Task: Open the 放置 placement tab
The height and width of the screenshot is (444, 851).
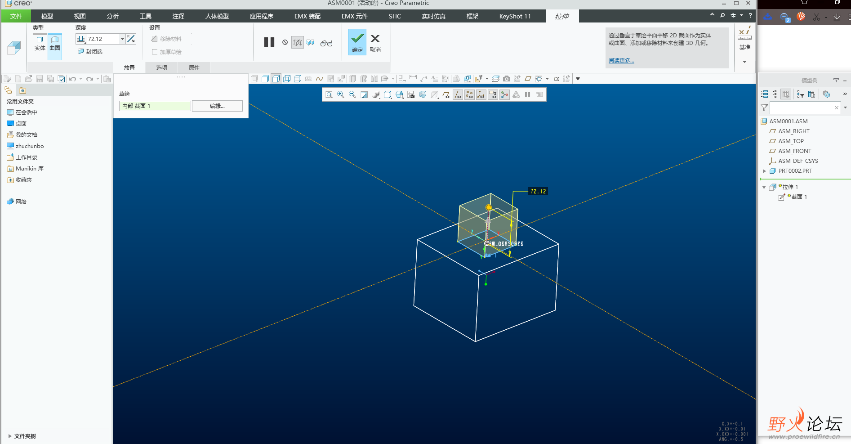Action: pyautogui.click(x=129, y=68)
